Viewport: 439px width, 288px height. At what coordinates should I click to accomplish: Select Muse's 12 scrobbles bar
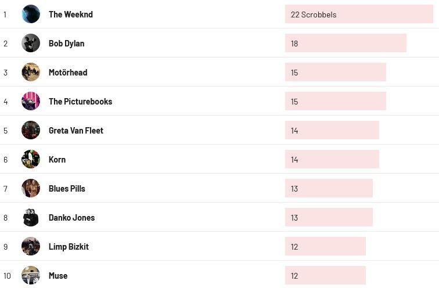pos(325,276)
